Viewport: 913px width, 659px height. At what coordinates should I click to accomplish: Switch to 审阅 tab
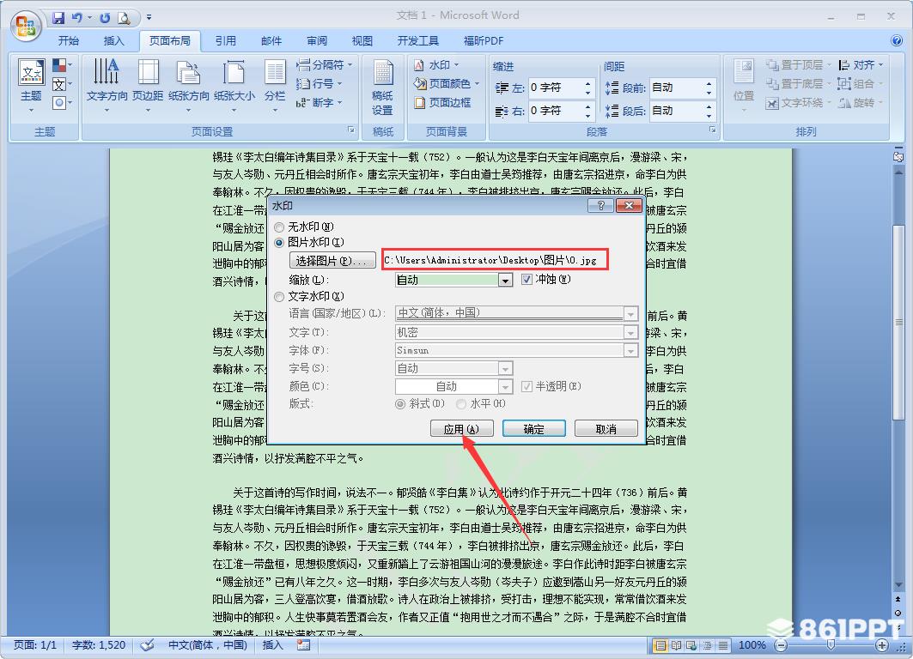(317, 40)
